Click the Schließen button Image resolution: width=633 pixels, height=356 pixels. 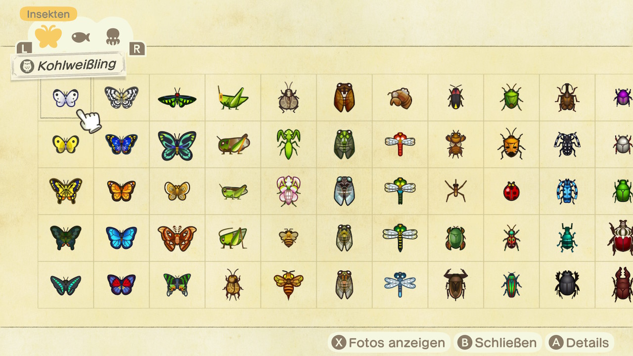497,343
